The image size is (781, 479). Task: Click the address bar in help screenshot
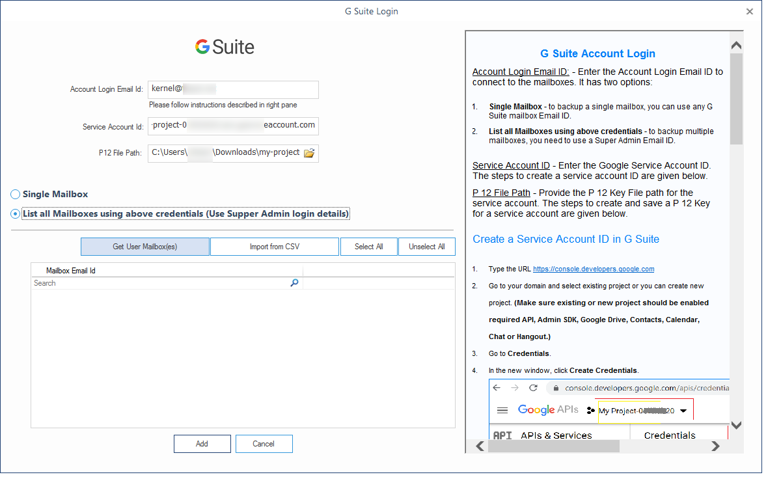[638, 388]
